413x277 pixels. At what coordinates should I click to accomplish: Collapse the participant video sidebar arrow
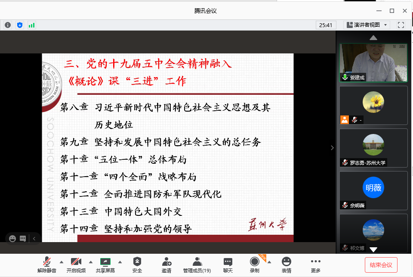332,148
